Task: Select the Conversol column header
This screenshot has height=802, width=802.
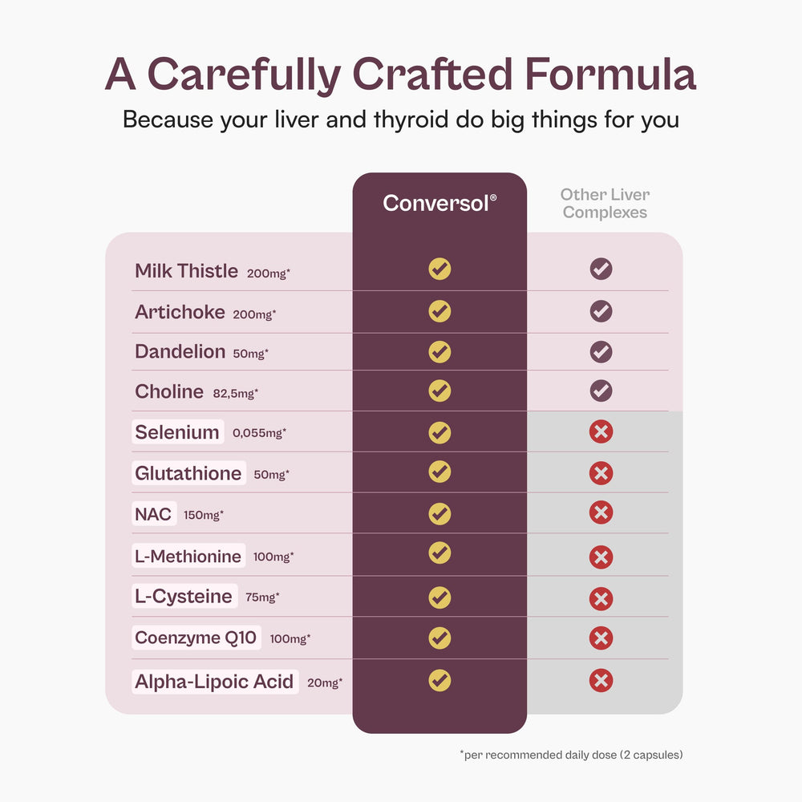Action: coord(439,203)
